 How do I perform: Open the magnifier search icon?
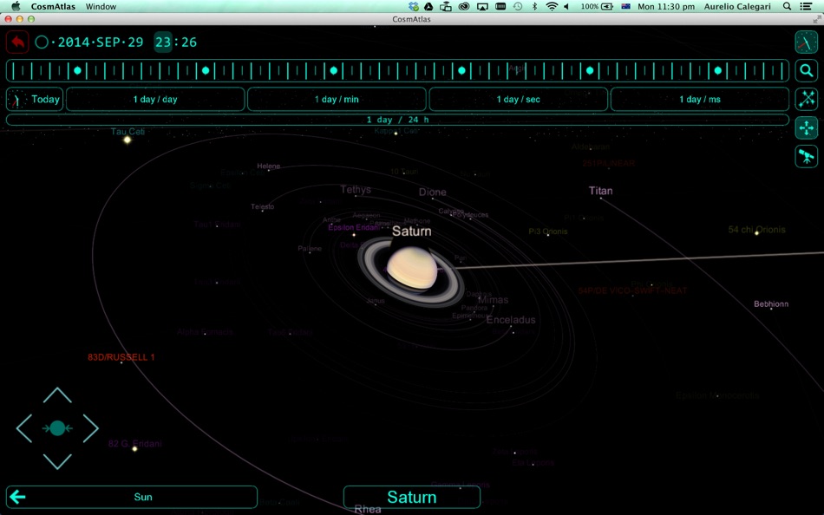coord(806,70)
